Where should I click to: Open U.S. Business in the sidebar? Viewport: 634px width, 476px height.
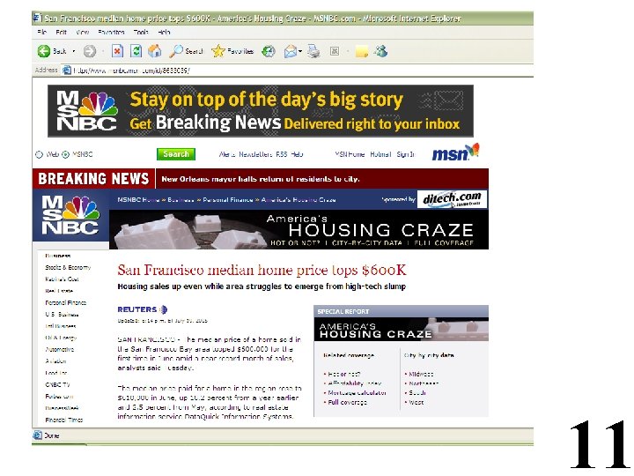point(62,315)
